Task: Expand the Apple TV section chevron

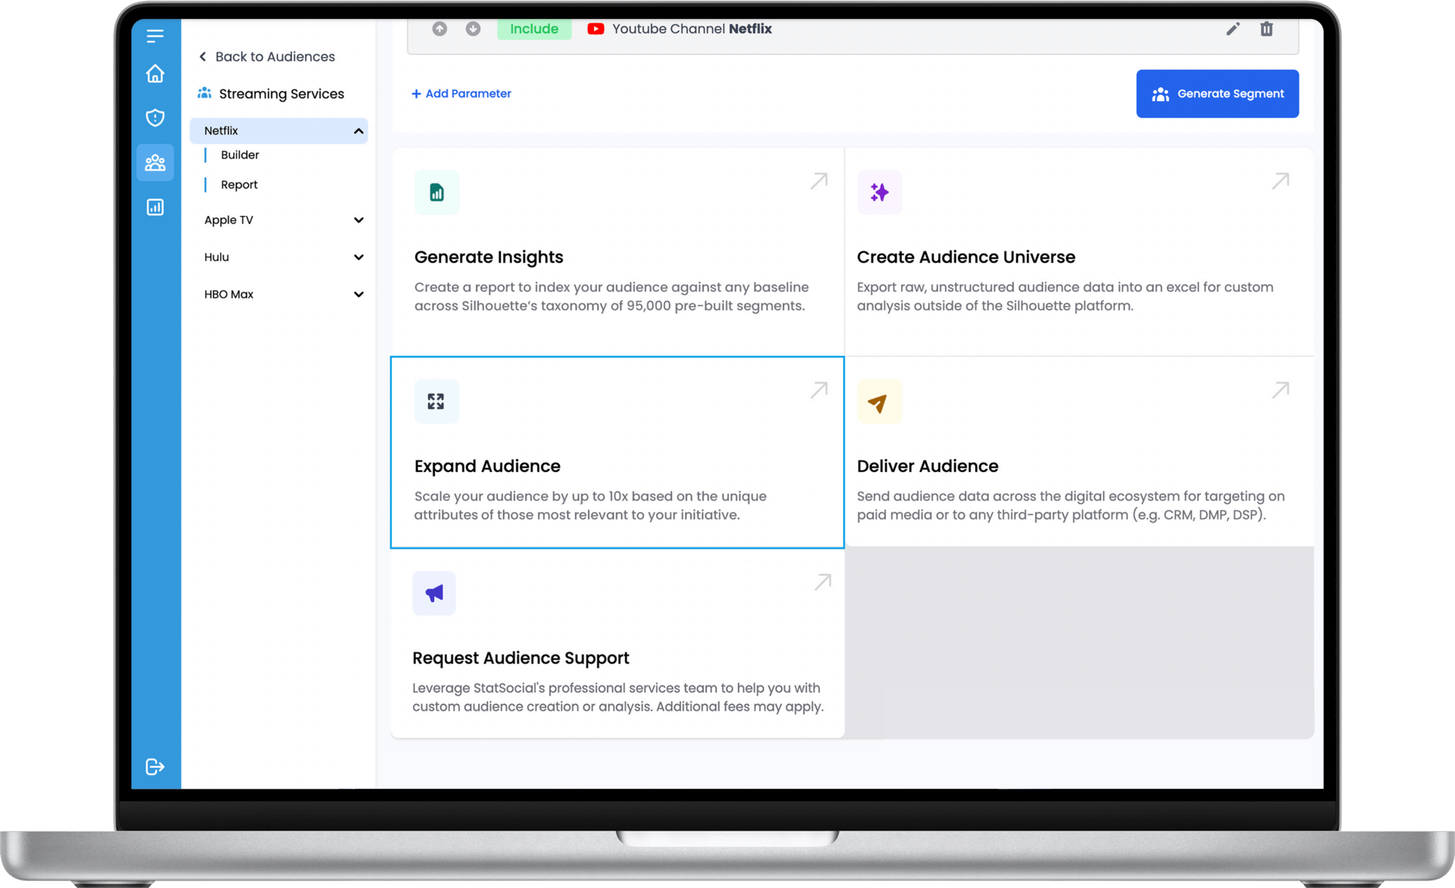Action: click(x=358, y=220)
